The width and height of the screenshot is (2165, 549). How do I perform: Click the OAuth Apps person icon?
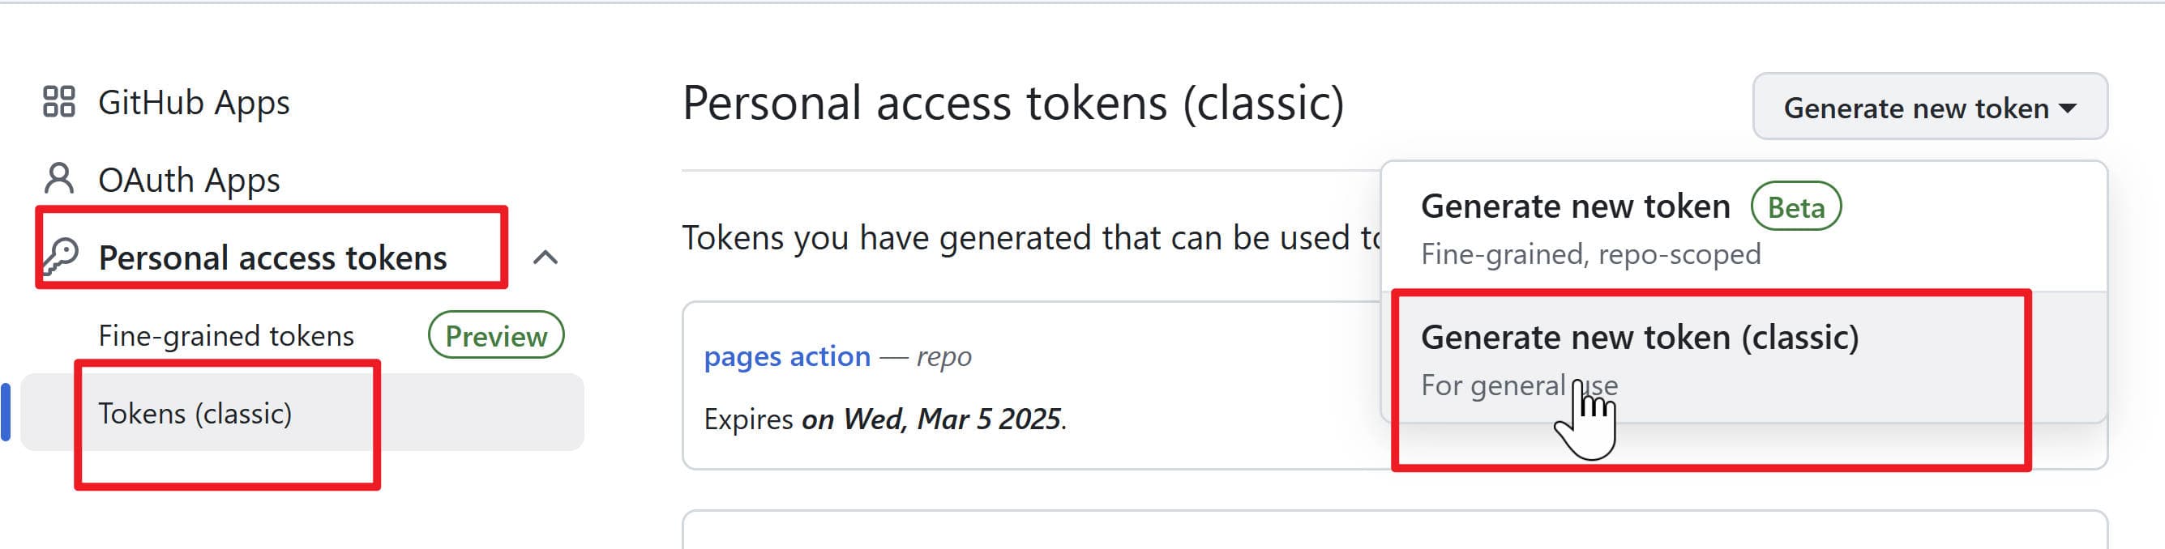(59, 179)
